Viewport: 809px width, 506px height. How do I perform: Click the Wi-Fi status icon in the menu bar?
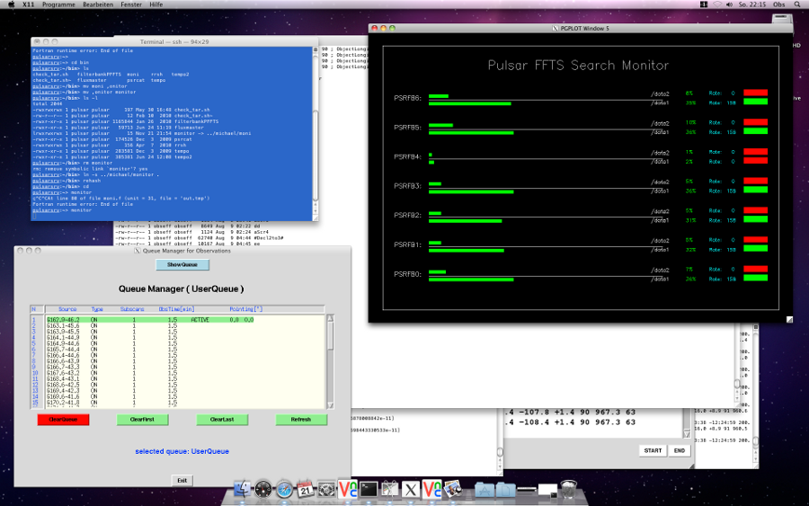pyautogui.click(x=717, y=4)
